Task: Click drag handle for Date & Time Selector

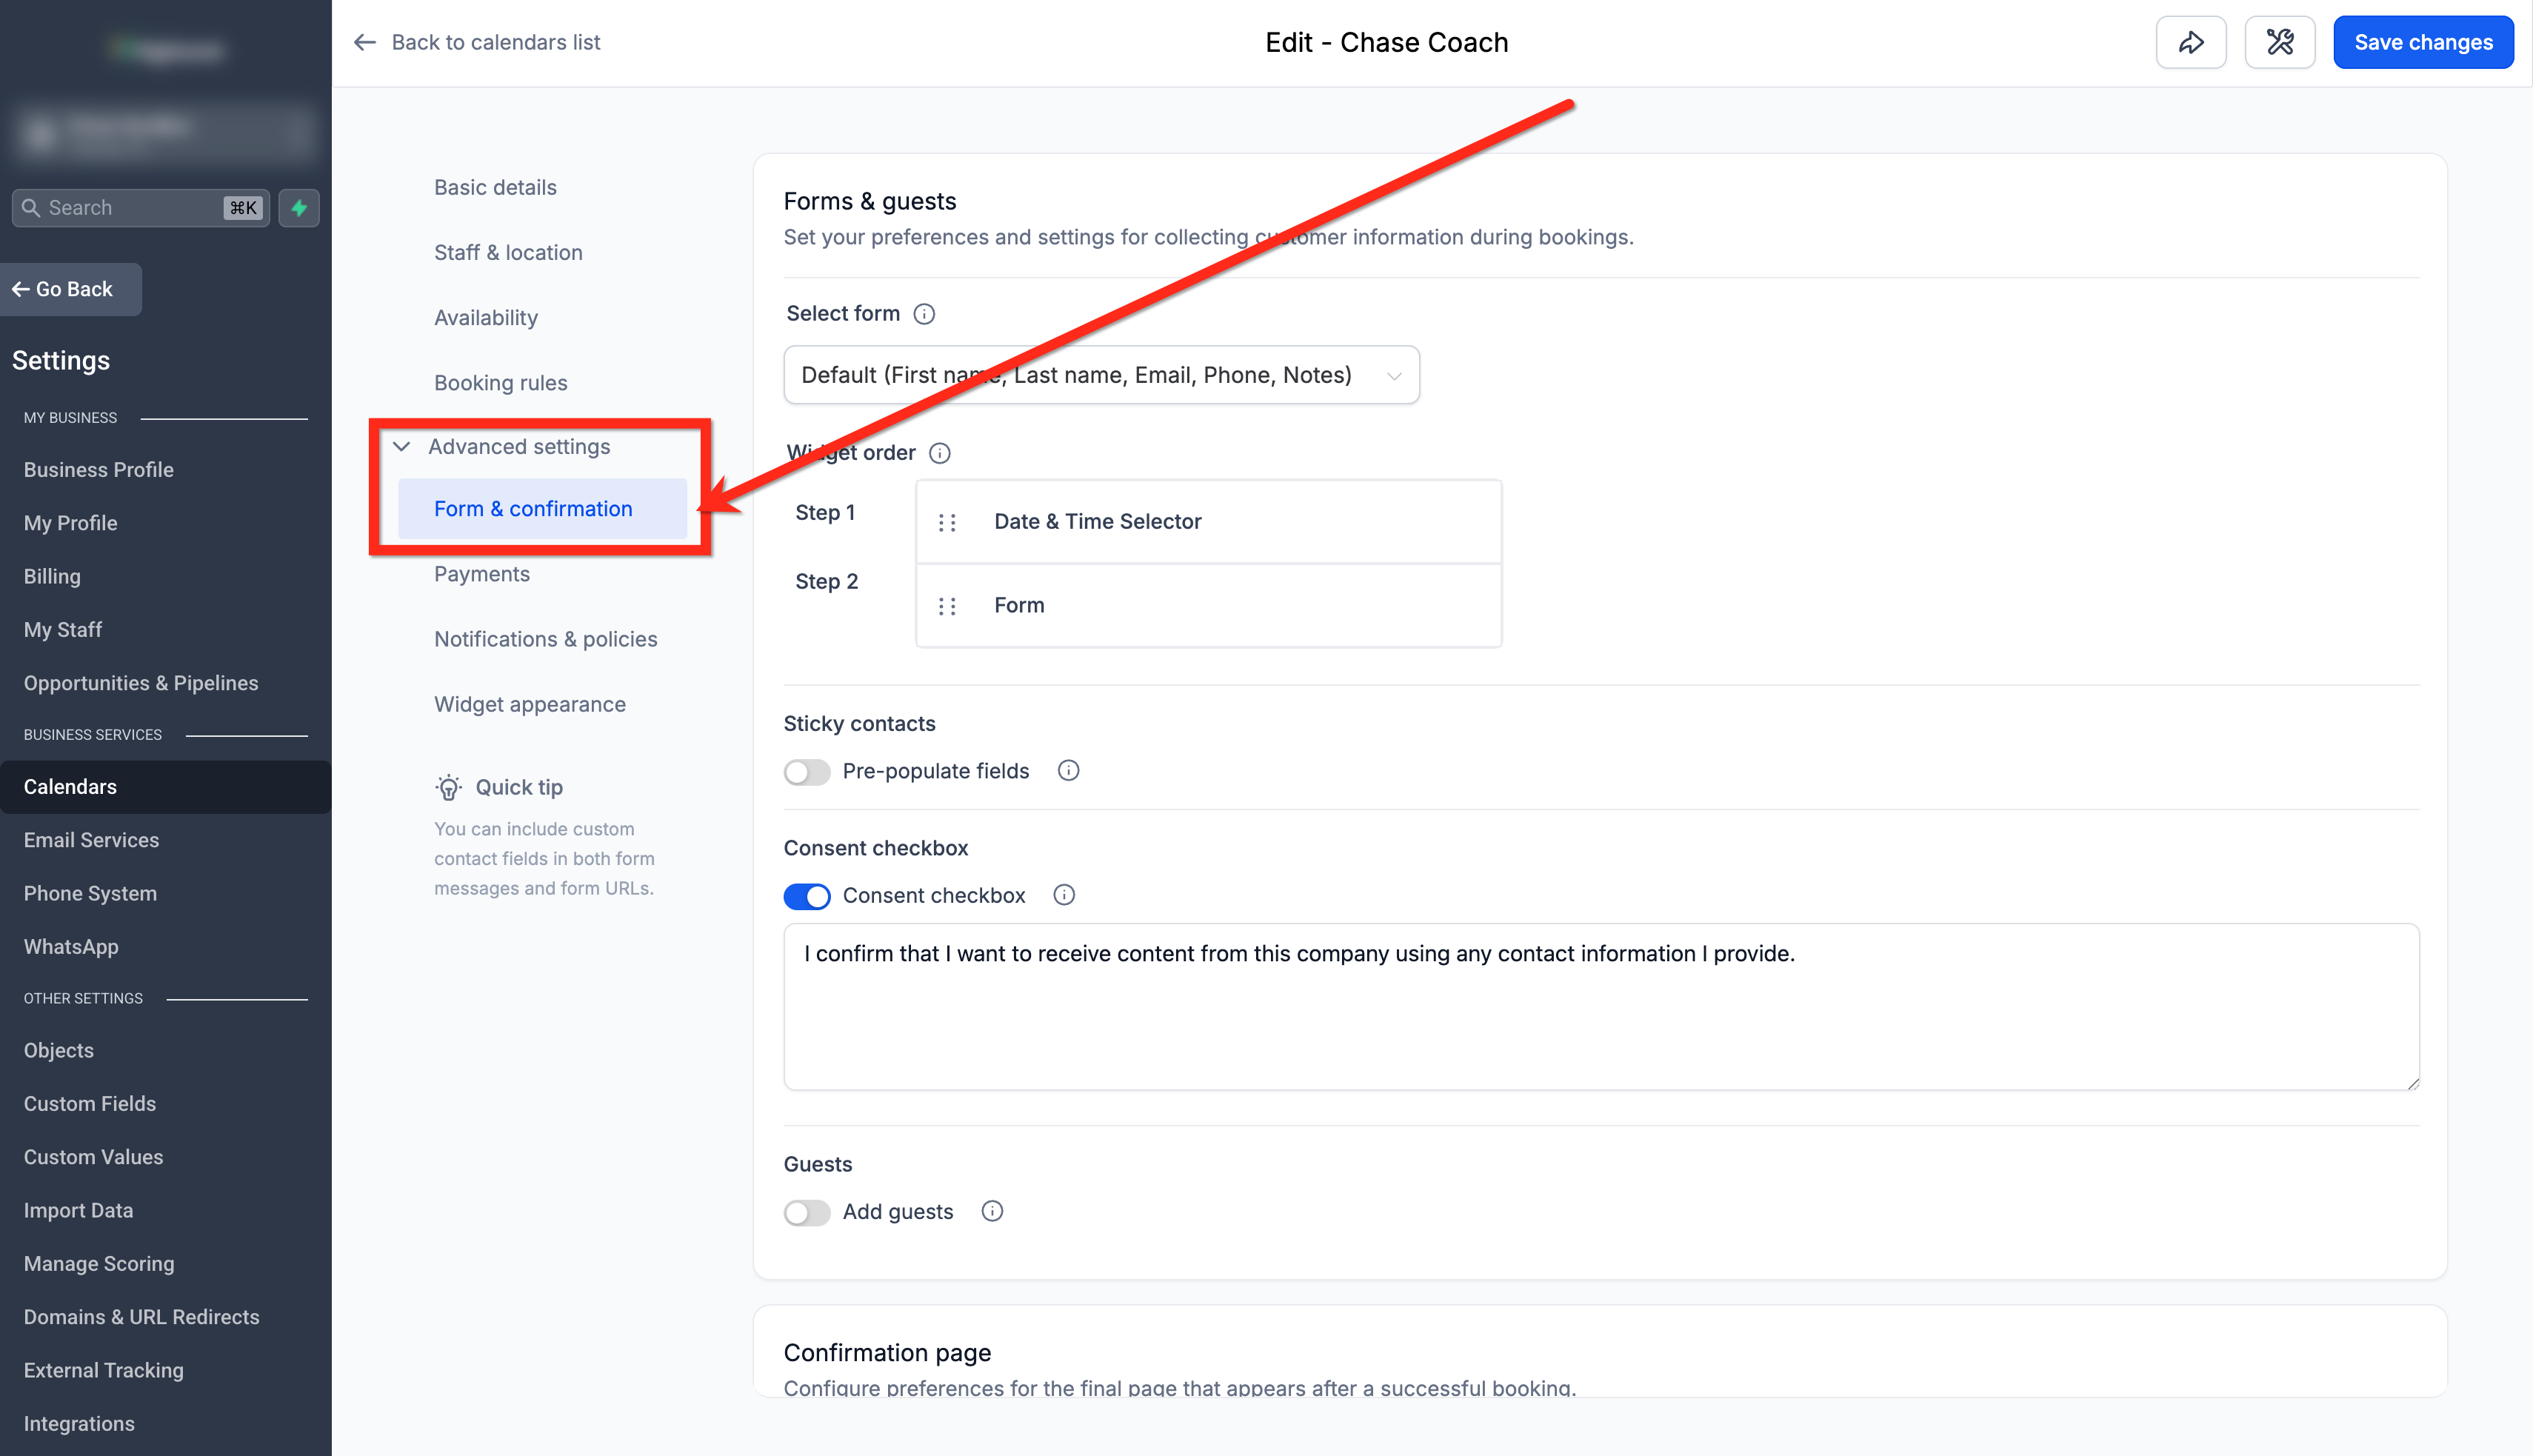Action: pyautogui.click(x=947, y=522)
